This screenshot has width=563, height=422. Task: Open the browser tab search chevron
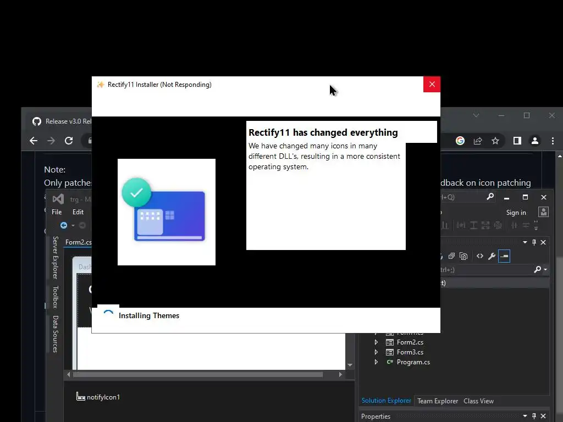pyautogui.click(x=476, y=115)
